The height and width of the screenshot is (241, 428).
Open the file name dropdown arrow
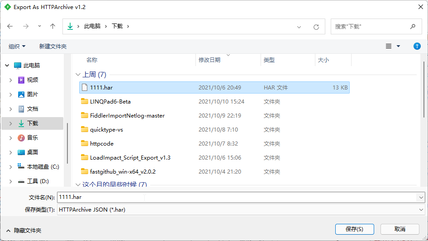pos(421,197)
